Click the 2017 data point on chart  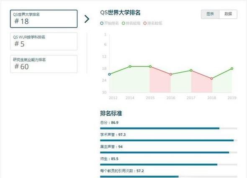click(191, 71)
